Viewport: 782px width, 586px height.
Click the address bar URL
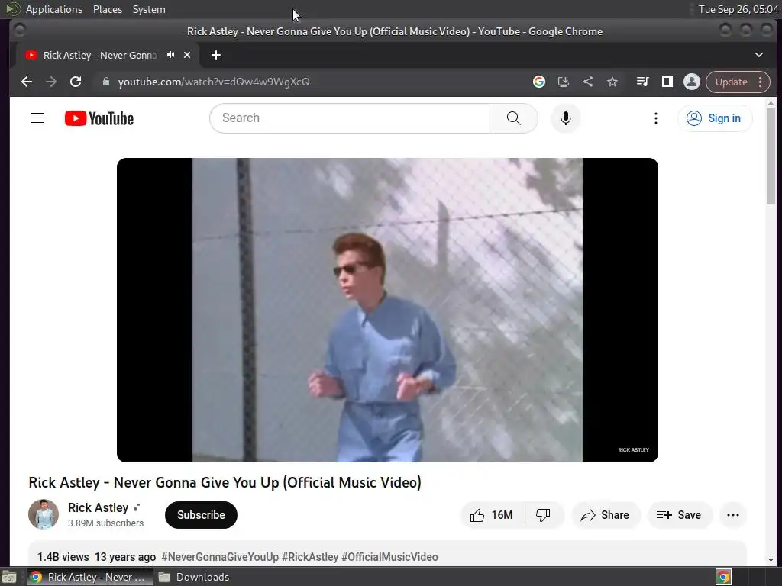(x=214, y=82)
